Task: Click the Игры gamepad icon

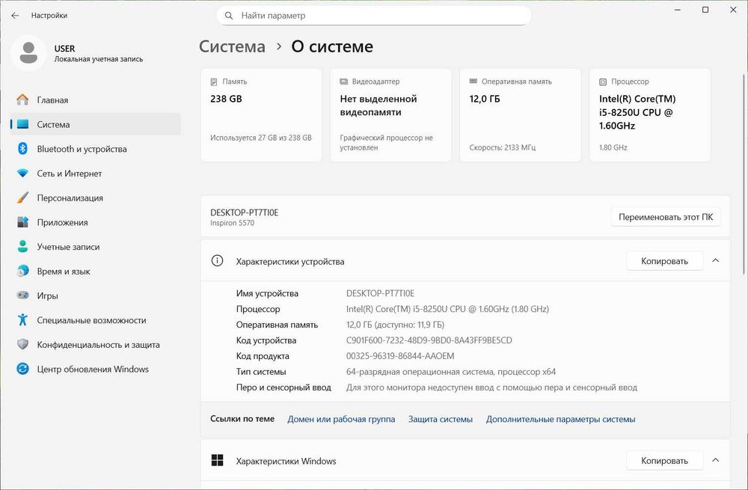Action: (x=22, y=295)
